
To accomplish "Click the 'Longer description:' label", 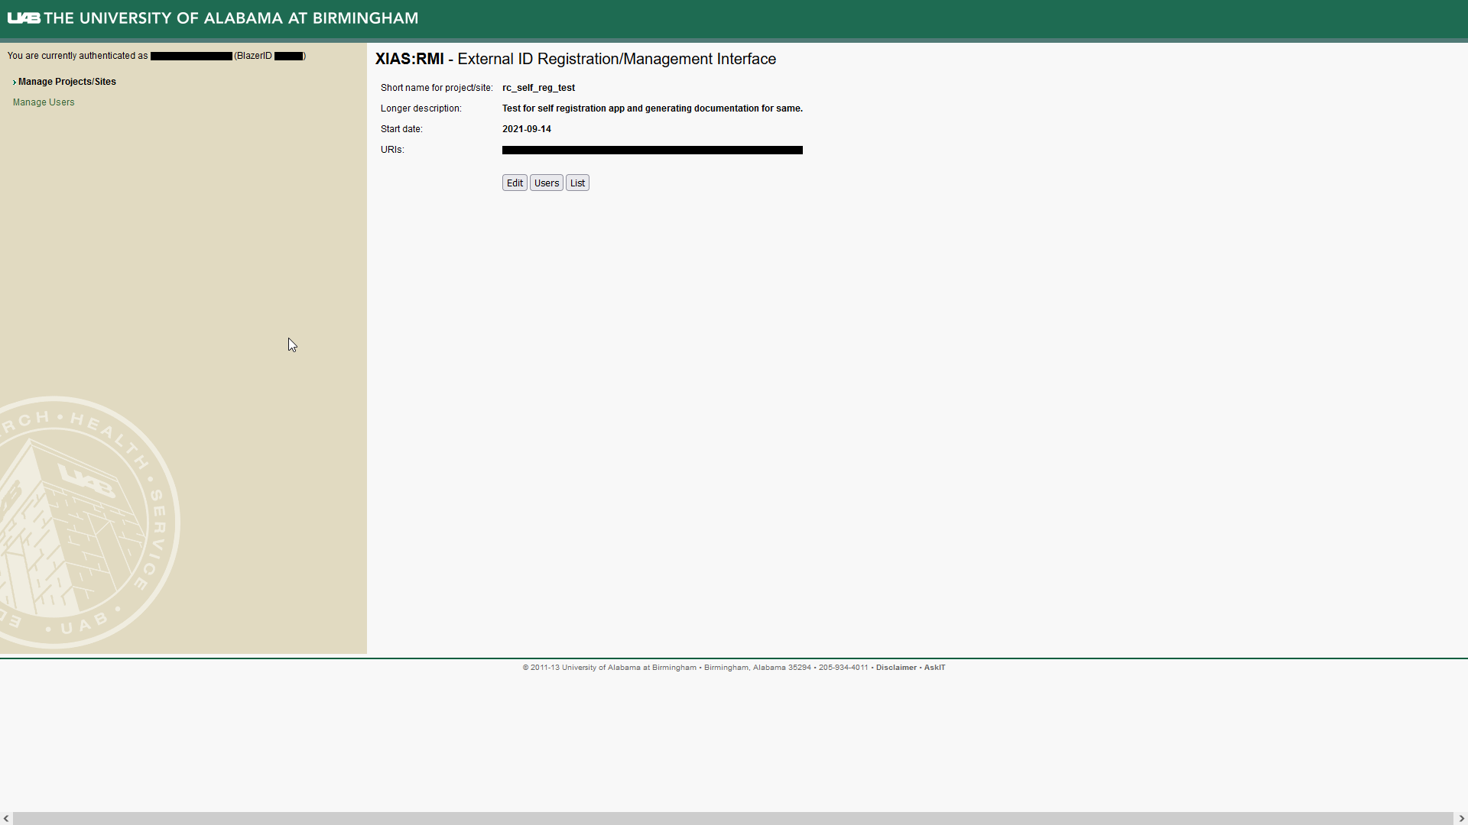I will 421,108.
